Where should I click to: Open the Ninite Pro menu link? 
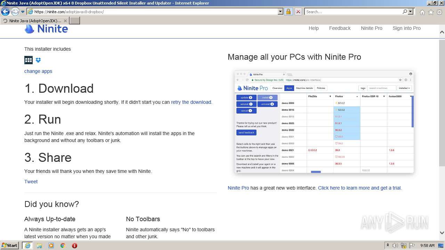371,28
